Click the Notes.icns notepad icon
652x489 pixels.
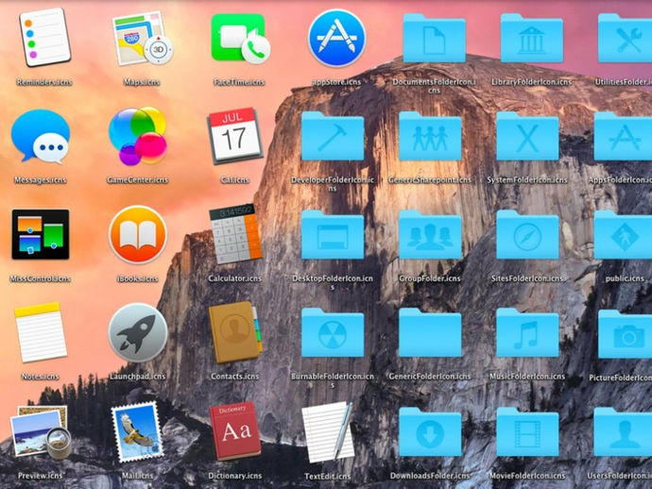41,332
